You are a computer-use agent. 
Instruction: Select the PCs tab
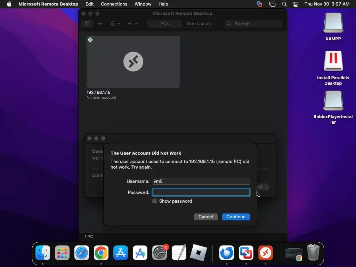164,24
